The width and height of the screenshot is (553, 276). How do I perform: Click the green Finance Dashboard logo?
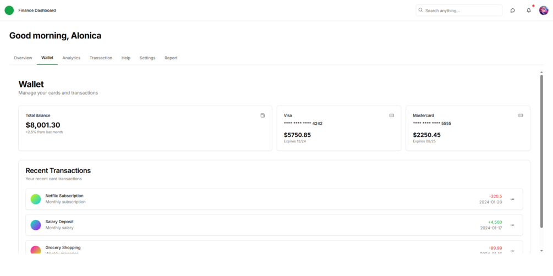9,10
